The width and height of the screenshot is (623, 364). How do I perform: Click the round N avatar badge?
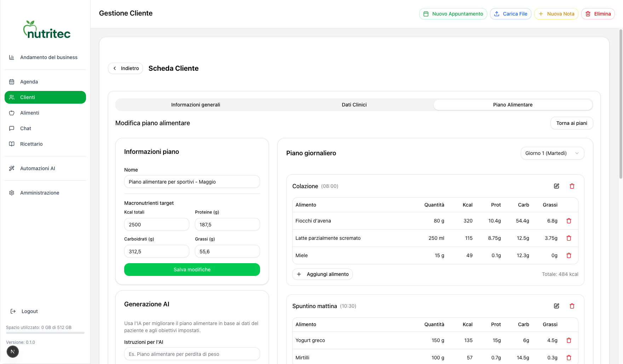tap(13, 352)
